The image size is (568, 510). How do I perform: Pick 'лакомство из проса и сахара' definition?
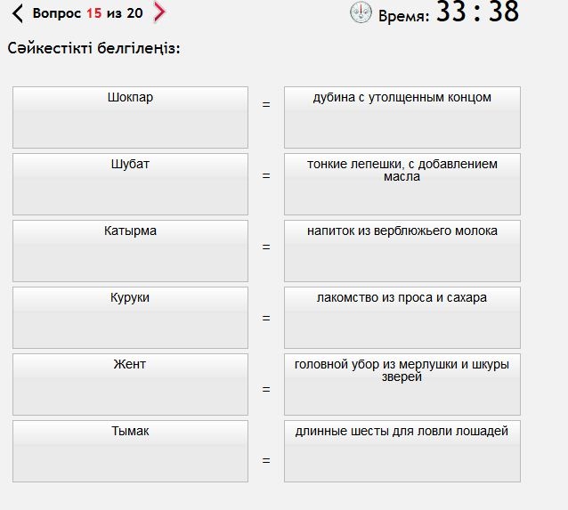coord(402,317)
